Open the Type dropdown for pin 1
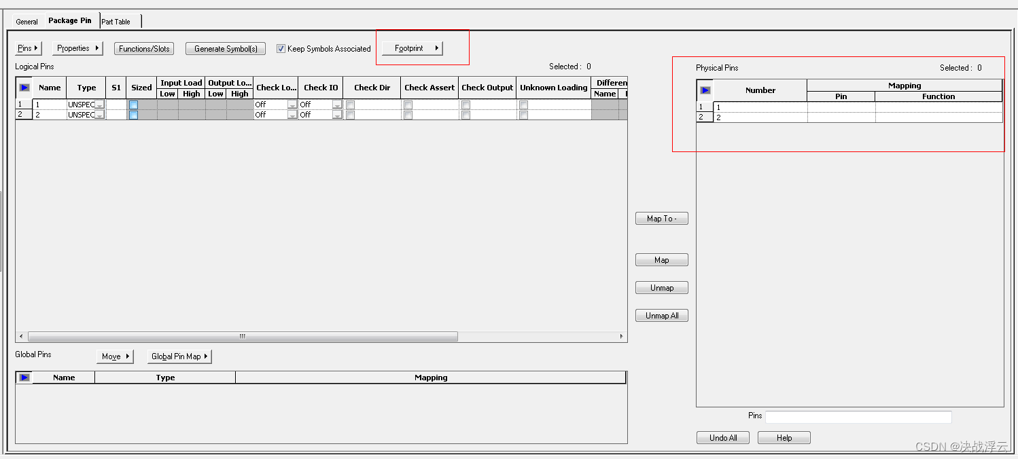Screen dimensions: 1018x459 coord(101,104)
